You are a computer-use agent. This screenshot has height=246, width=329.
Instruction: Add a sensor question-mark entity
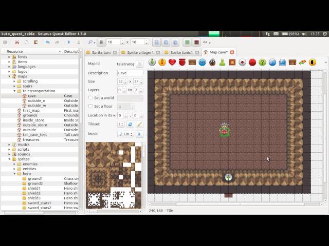[262, 62]
